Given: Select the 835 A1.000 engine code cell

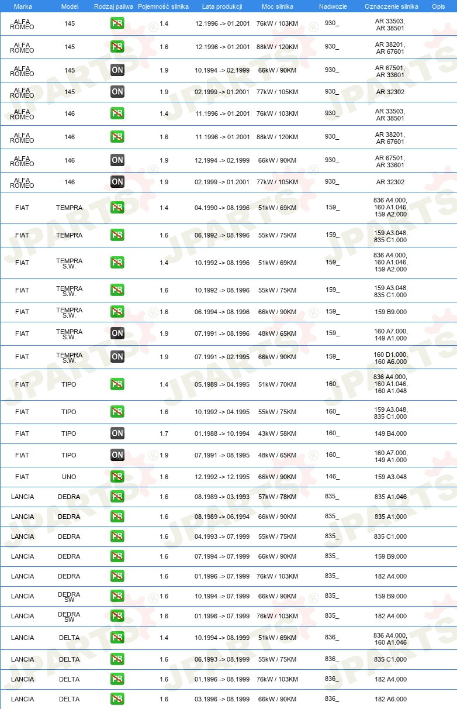Looking at the screenshot, I should click(x=391, y=517).
